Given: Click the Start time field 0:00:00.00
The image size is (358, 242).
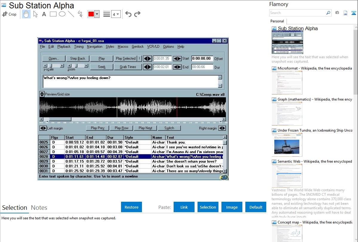Looking at the screenshot, I should point(202,58).
